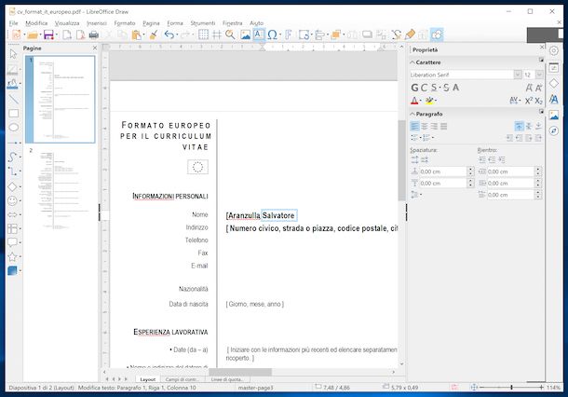Open the Open-file recent documents dropdown arrow

40,35
